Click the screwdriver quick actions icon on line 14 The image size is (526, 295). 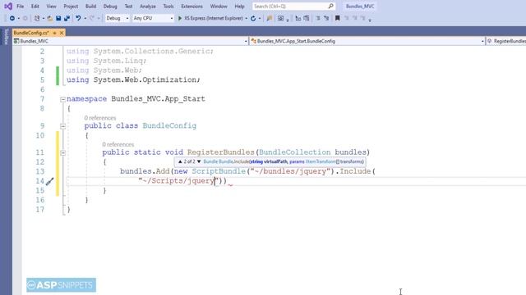pos(49,182)
